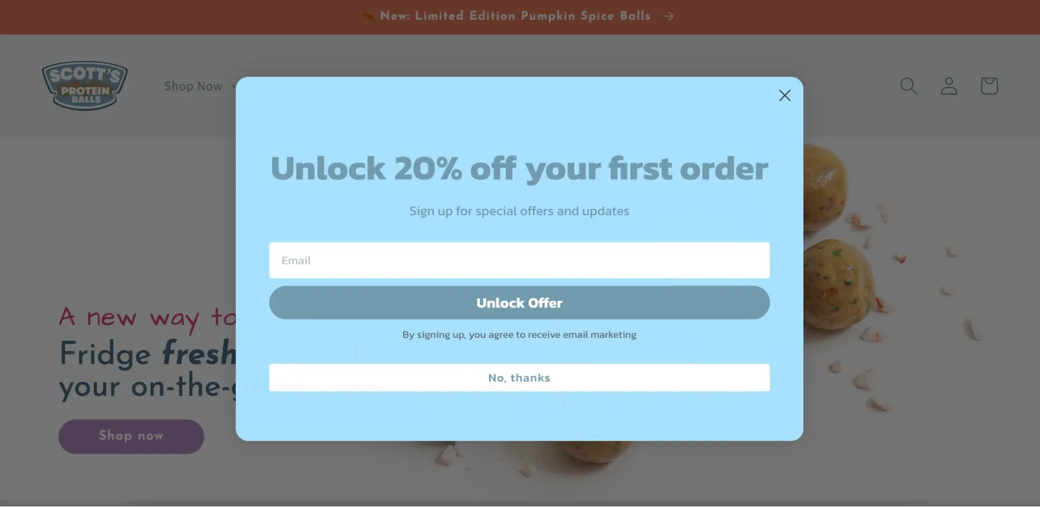Decline offer with No, thanks button
Screen dimensions: 1040x507
point(519,377)
